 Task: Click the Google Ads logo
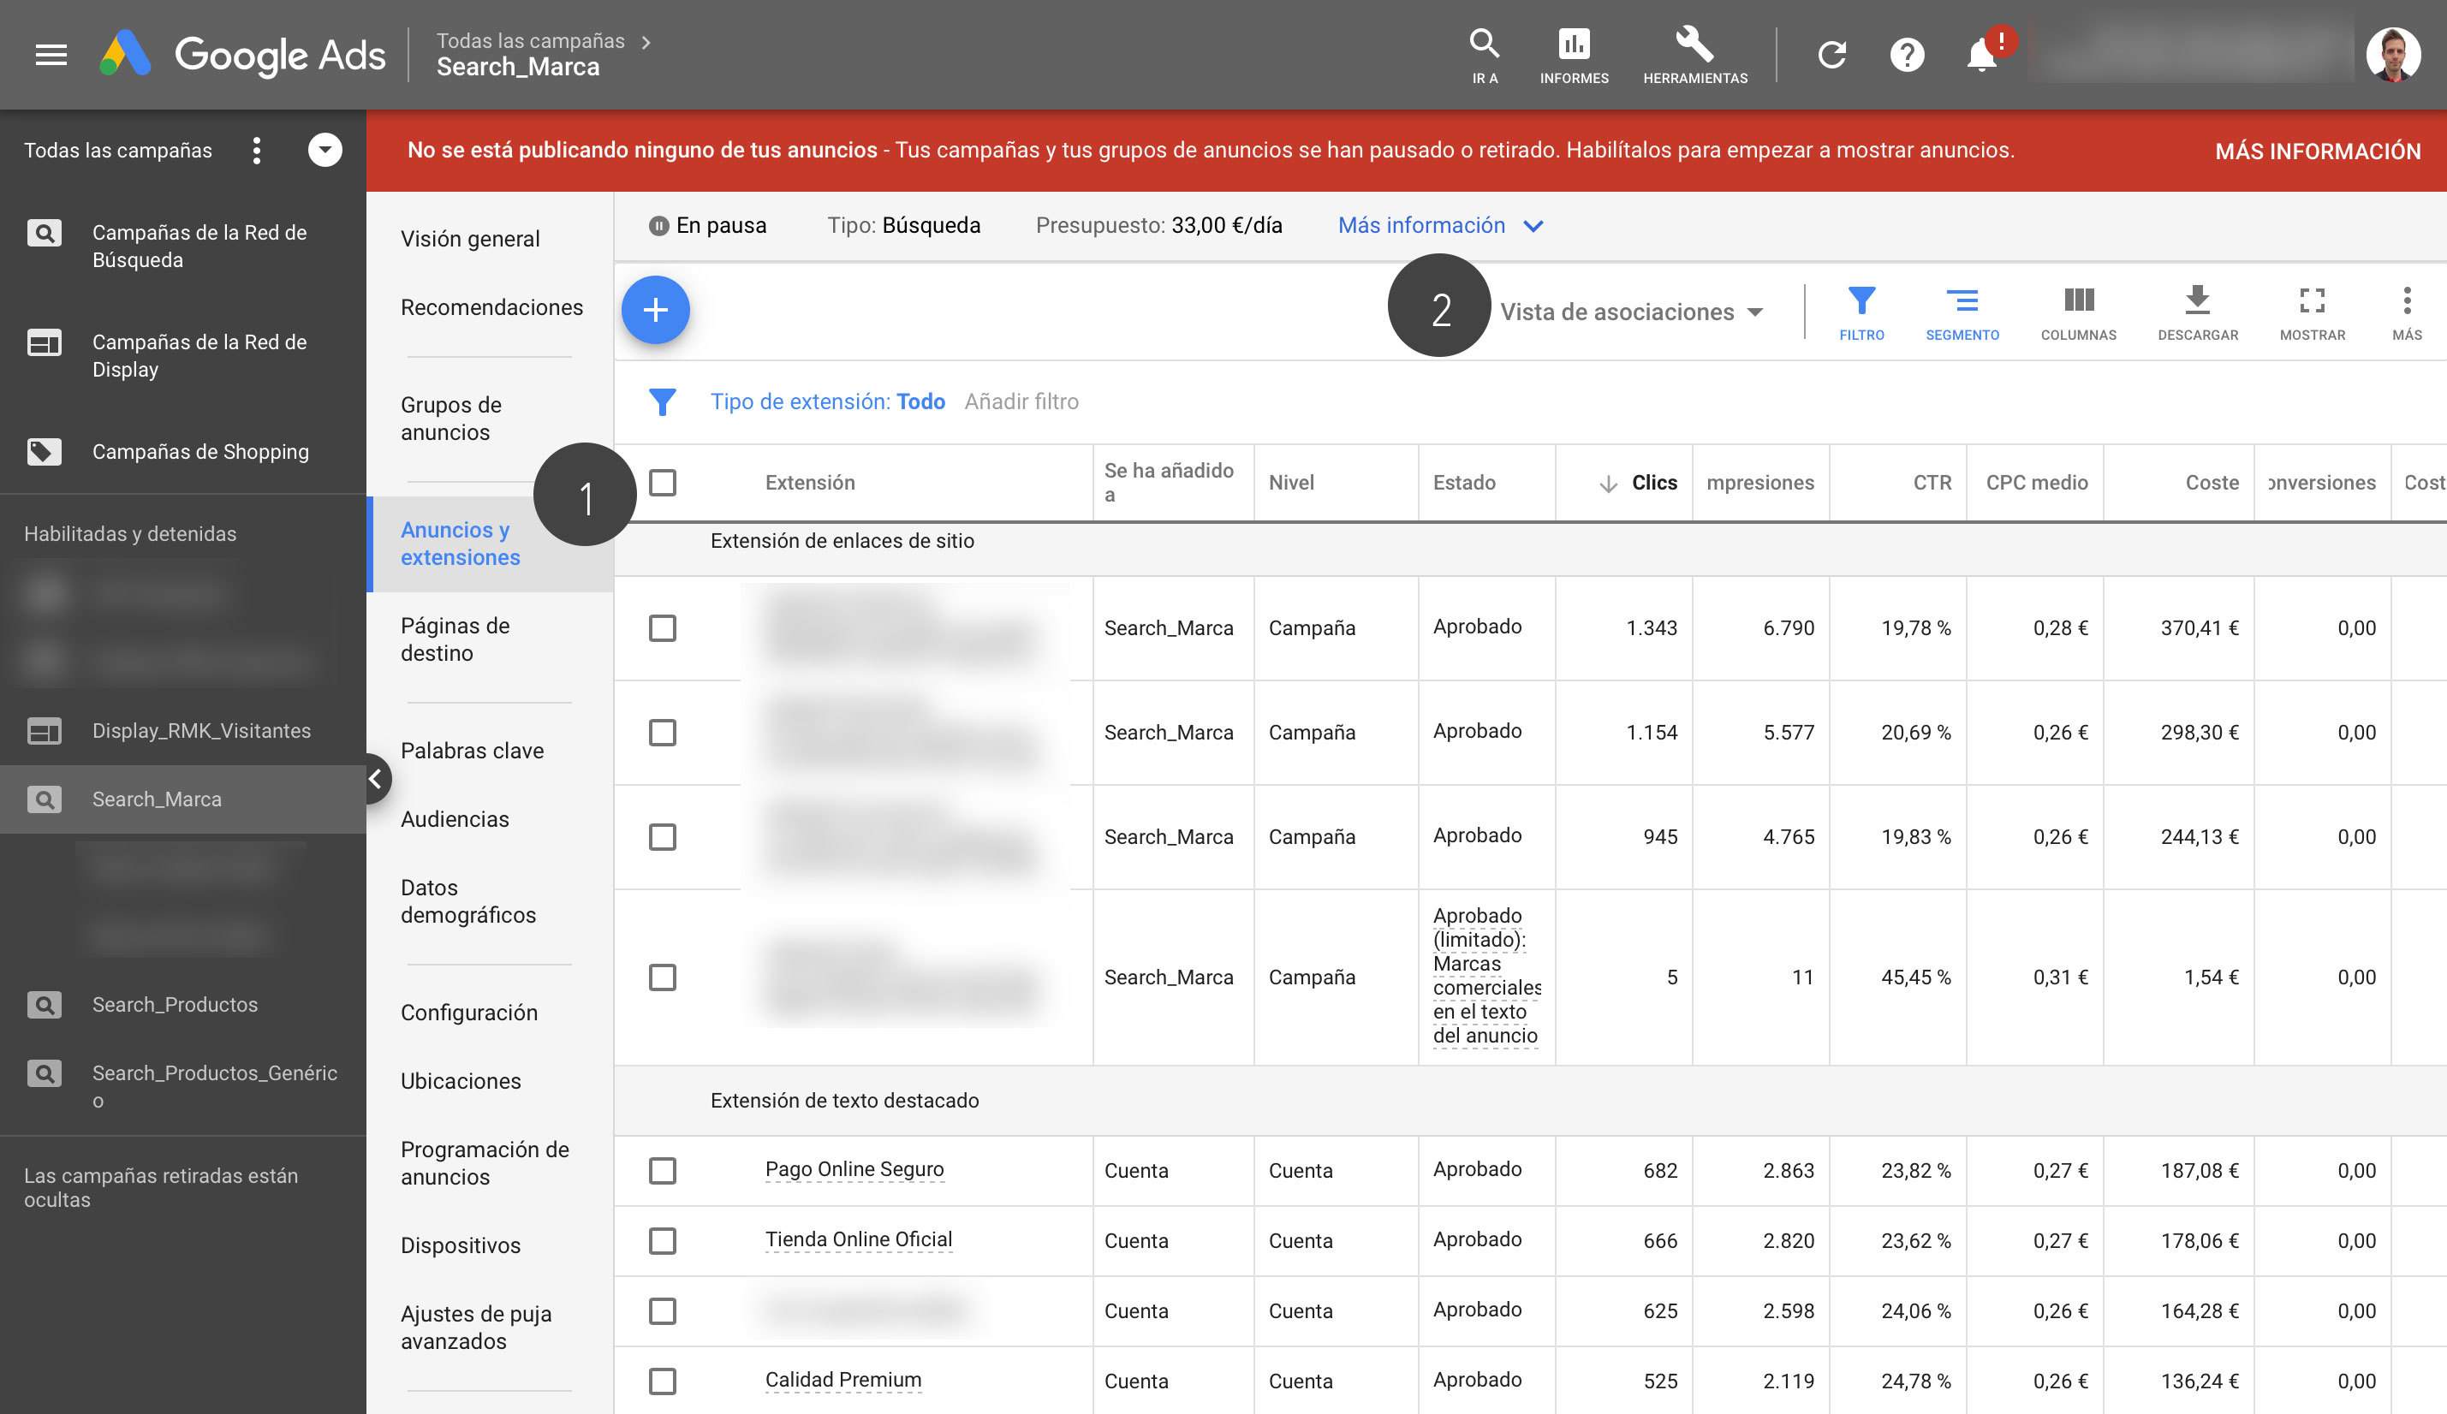(243, 54)
